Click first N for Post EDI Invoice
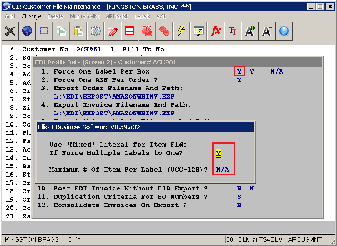 [239, 188]
